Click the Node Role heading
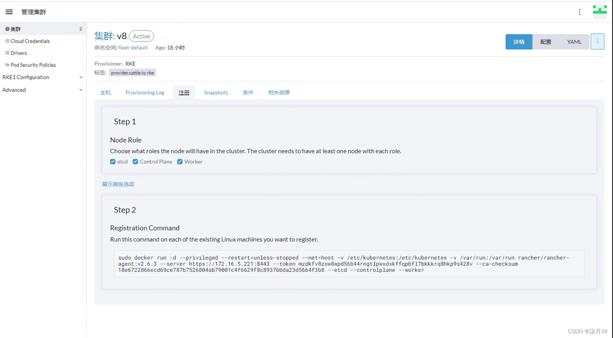Screen dimensions: 613x338 [x=126, y=140]
